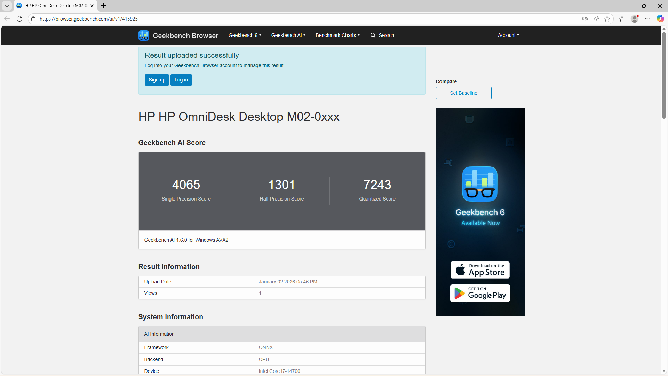This screenshot has height=376, width=668.
Task: Open the Account dropdown
Action: tap(508, 35)
